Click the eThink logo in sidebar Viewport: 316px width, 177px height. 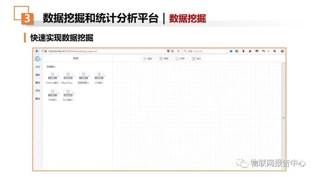38,59
